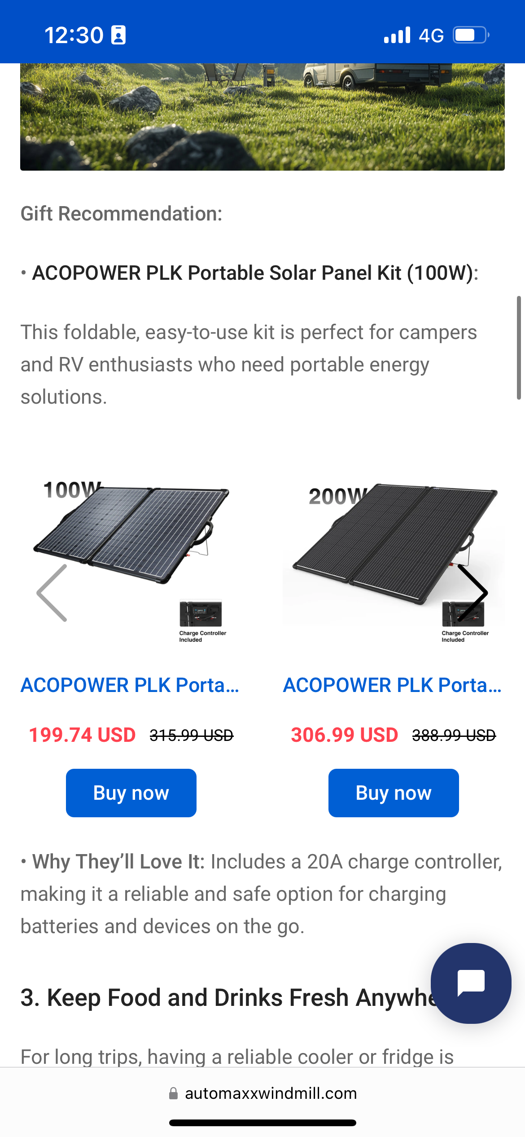Viewport: 525px width, 1137px height.
Task: Tap the ID card icon next to clock
Action: click(x=118, y=35)
